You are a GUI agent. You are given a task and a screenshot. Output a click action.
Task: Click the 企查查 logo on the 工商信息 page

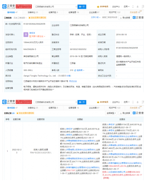tap(9, 7)
